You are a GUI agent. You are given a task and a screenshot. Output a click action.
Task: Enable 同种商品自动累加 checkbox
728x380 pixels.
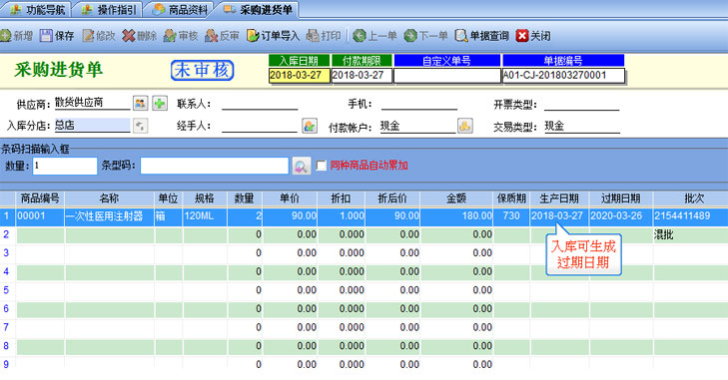[322, 166]
